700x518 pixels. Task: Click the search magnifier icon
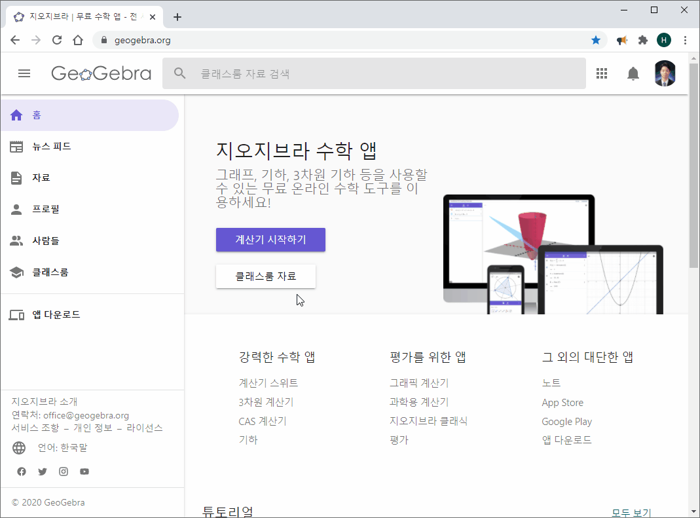[x=179, y=73]
